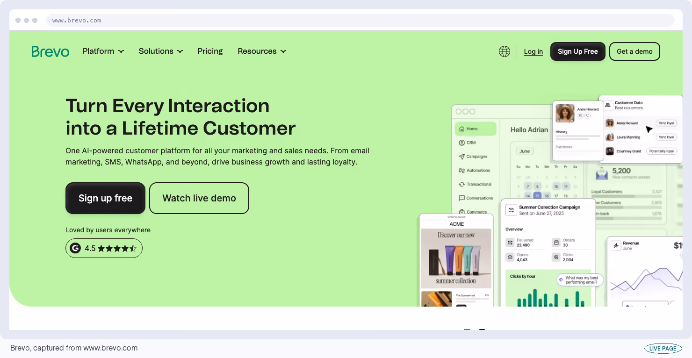Viewport: 692px width, 358px height.
Task: Click the 'Overview' heading in the campaign card
Action: (514, 229)
